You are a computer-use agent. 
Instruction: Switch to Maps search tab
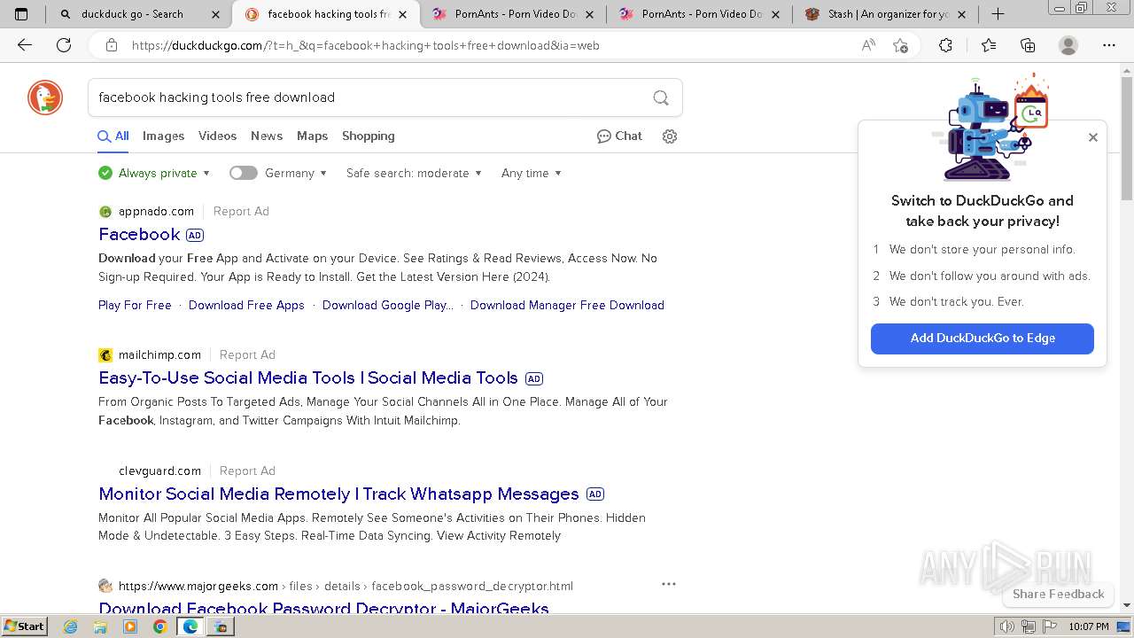click(x=312, y=136)
